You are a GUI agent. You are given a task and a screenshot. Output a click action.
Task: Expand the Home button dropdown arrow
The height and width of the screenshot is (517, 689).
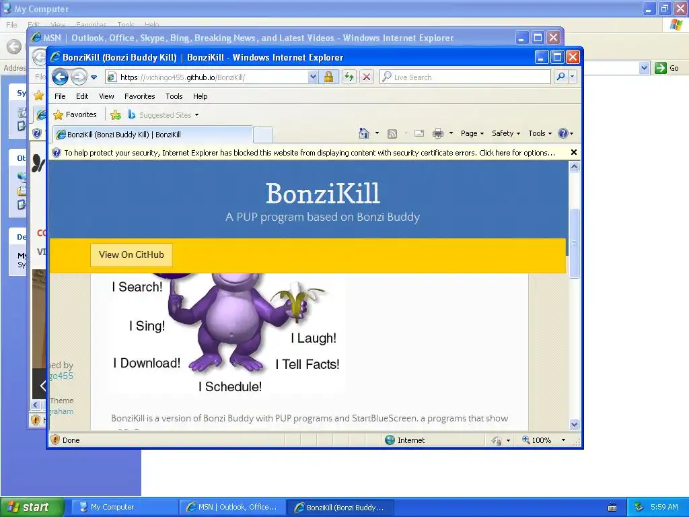click(x=377, y=133)
